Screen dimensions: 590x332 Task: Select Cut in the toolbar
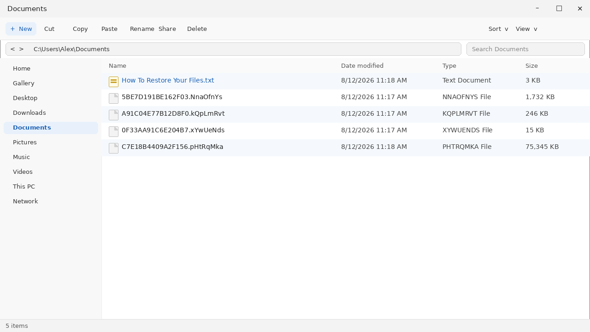tap(49, 29)
